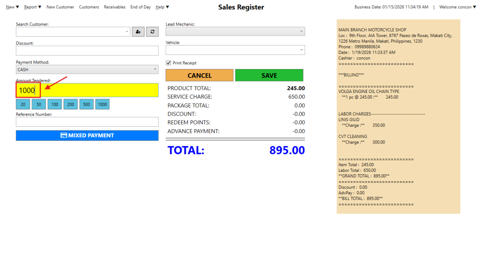The height and width of the screenshot is (270, 482).
Task: Open the End of Day page
Action: [140, 7]
